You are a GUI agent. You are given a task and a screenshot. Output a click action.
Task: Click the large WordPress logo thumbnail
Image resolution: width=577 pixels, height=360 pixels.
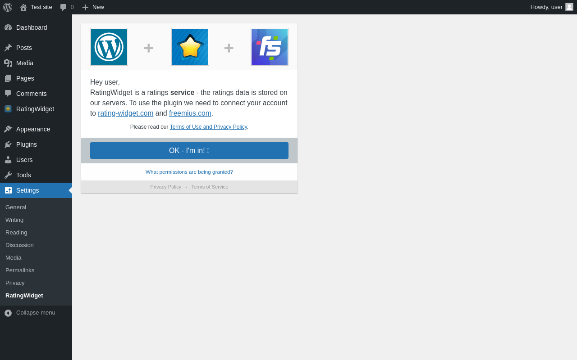click(x=109, y=47)
